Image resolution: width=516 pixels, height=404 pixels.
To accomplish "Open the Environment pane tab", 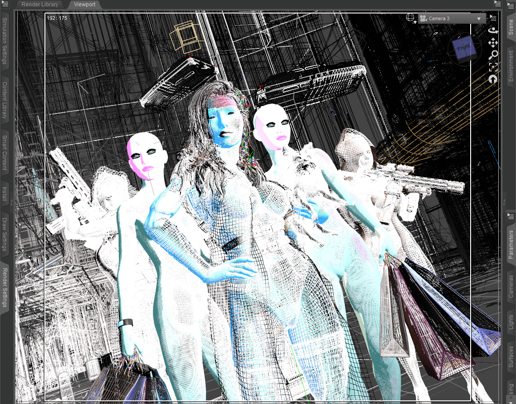I will pyautogui.click(x=511, y=66).
